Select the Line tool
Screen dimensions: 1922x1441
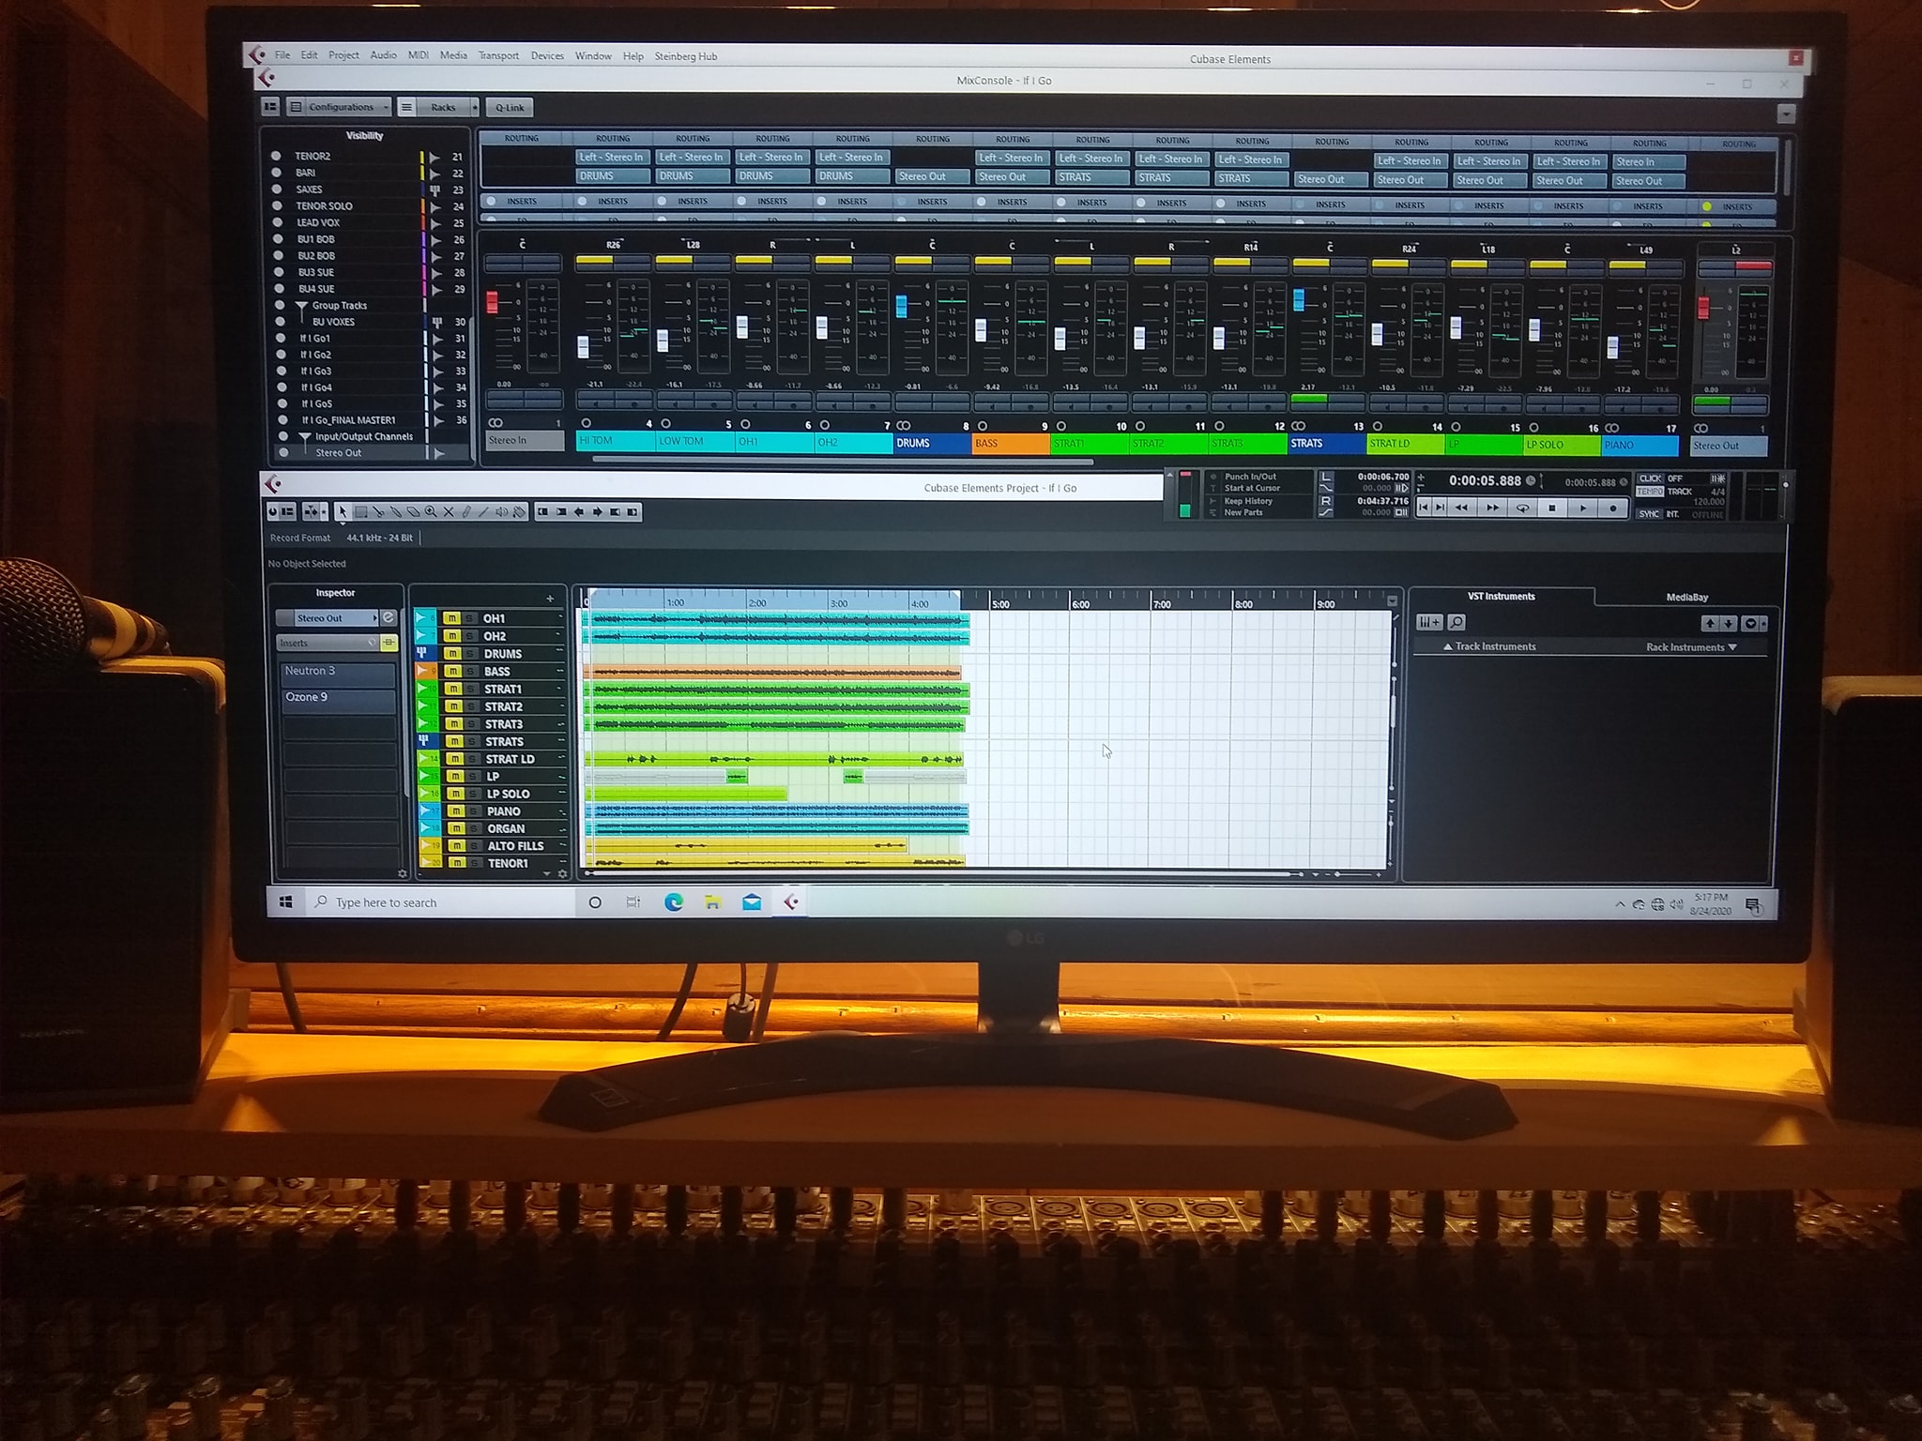[483, 512]
